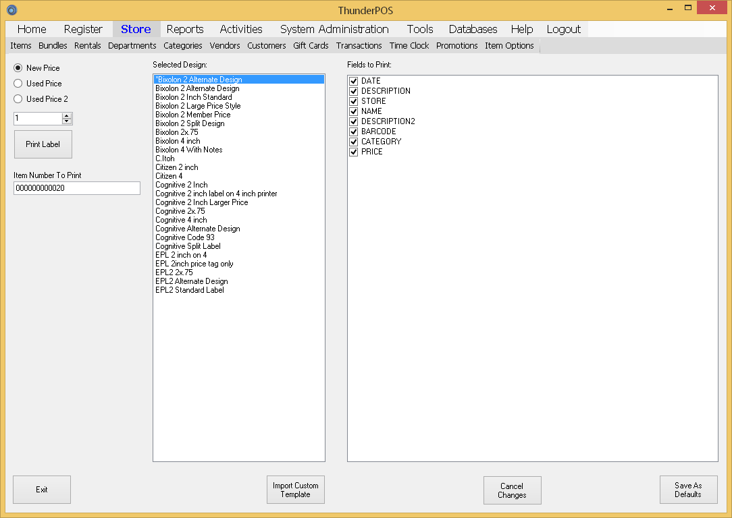Screen dimensions: 732x518
Task: Click the Item Number To Print field
Action: [77, 188]
